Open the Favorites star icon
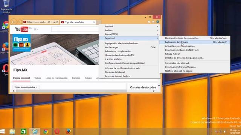This screenshot has width=241, height=135. pyautogui.click(x=153, y=22)
